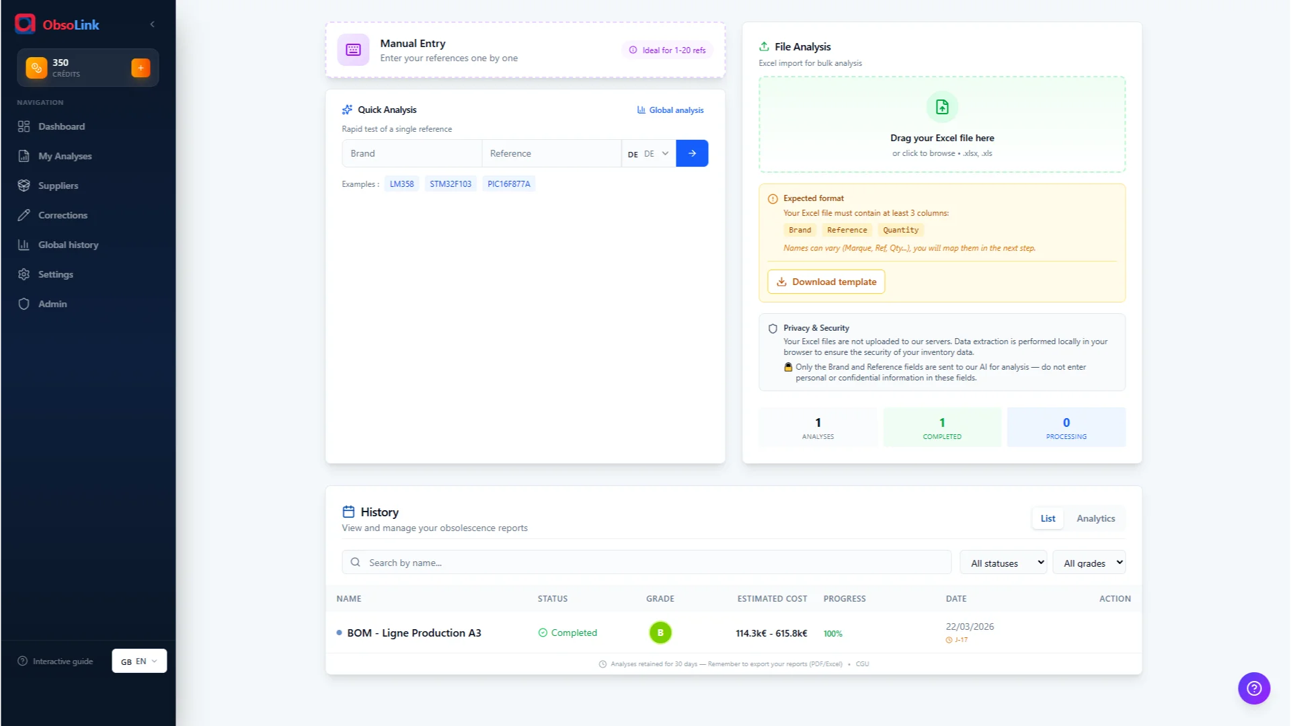Click the Dashboard grid icon
The height and width of the screenshot is (726, 1291).
24,126
